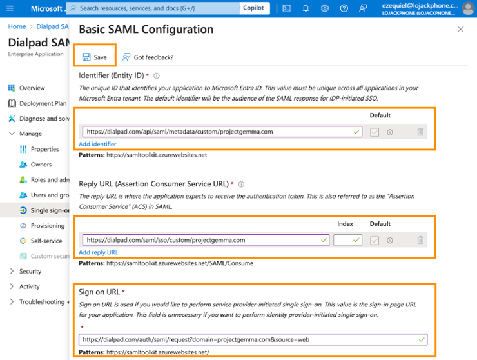The height and width of the screenshot is (360, 477).
Task: Go to Home breadcrumb
Action: (17, 26)
